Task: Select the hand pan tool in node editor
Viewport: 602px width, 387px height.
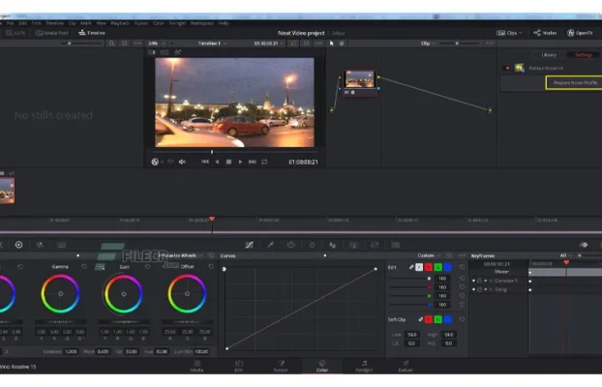Action: click(342, 44)
